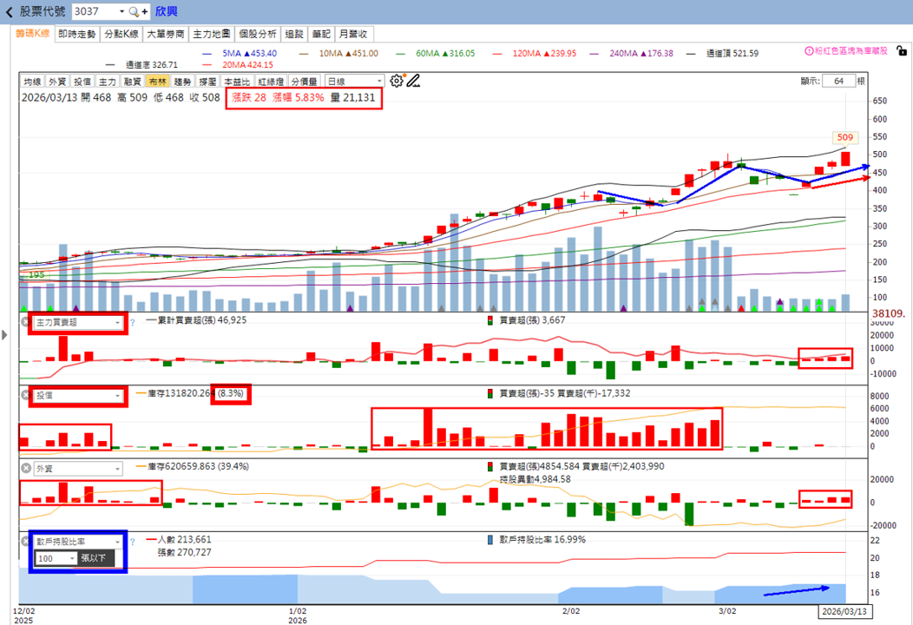This screenshot has width=913, height=625.
Task: Click the back arrow beside 股票代號
Action: [x=9, y=11]
